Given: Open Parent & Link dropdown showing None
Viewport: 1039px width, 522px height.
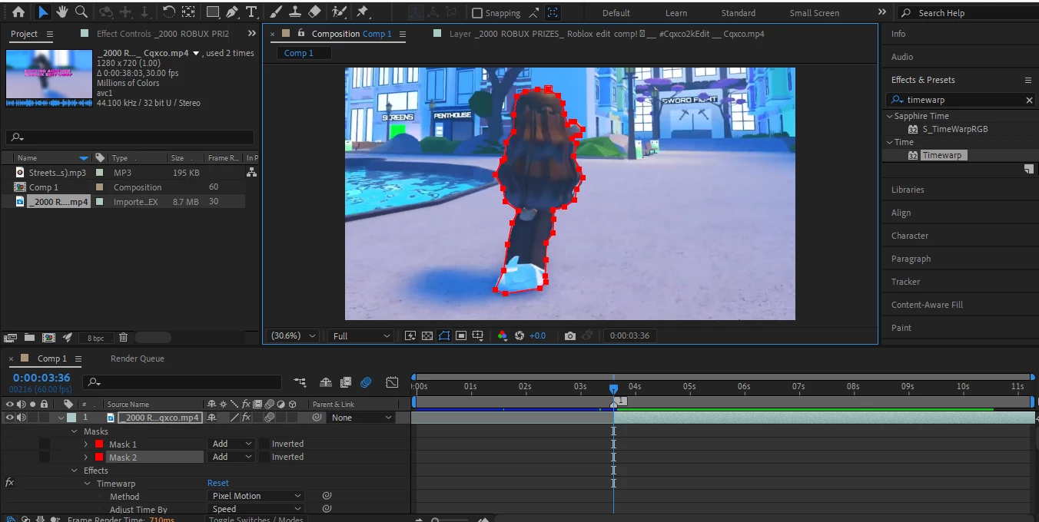Looking at the screenshot, I should pyautogui.click(x=360, y=418).
